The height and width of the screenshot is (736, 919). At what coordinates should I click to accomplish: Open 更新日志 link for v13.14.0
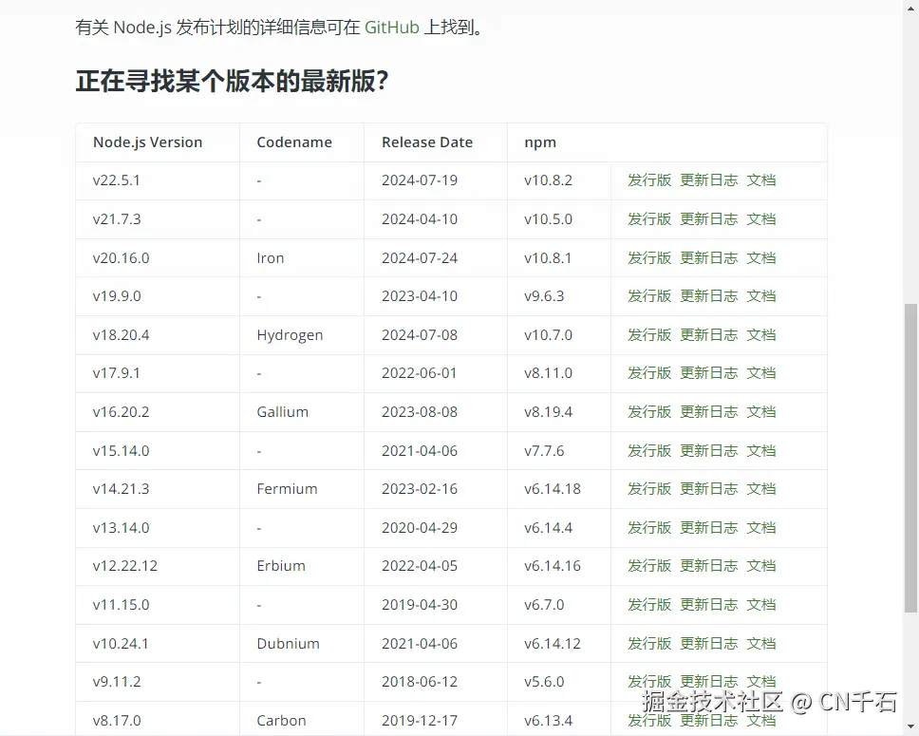coord(708,527)
